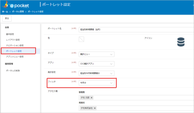The image size is (194, 113).
Task: Open the タイプ dropdown 集計ビュー
Action: (x=96, y=54)
